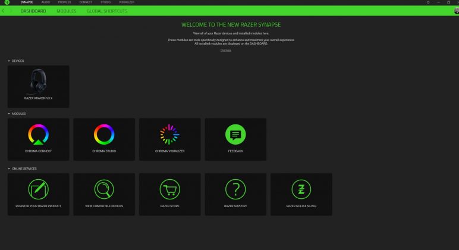Click the 'Welcome to the New Razer Synapse' heading
459x250 pixels.
point(231,25)
